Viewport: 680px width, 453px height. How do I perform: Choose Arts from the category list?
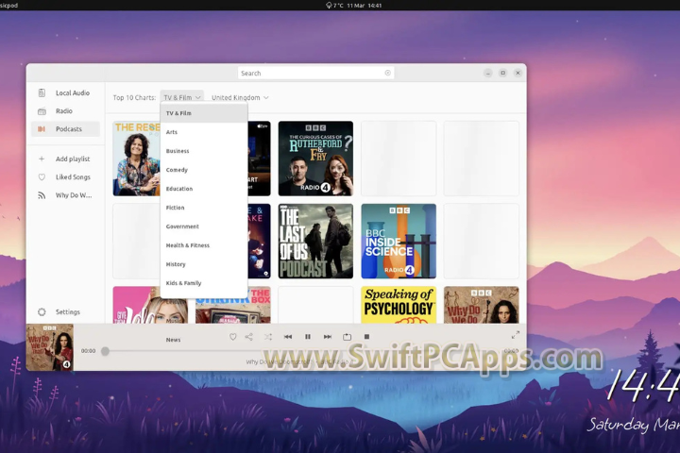coord(204,132)
